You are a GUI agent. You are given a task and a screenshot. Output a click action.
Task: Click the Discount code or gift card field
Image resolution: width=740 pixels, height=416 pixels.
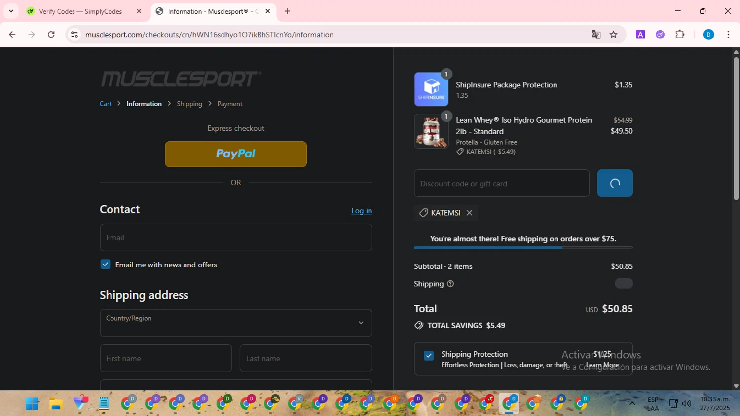point(502,183)
